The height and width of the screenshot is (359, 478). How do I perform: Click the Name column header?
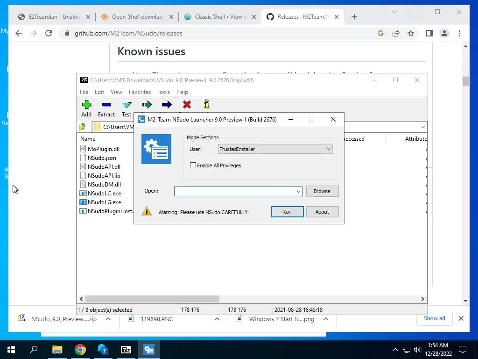click(88, 138)
